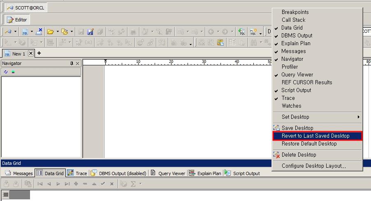Close the New 1 editor tab
Screen dimensions: 371x201
point(31,53)
